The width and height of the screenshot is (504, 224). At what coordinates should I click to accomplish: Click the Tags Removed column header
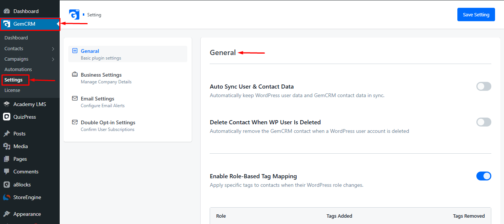[x=469, y=216]
